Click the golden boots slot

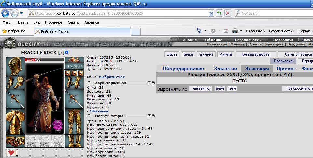(74, 141)
